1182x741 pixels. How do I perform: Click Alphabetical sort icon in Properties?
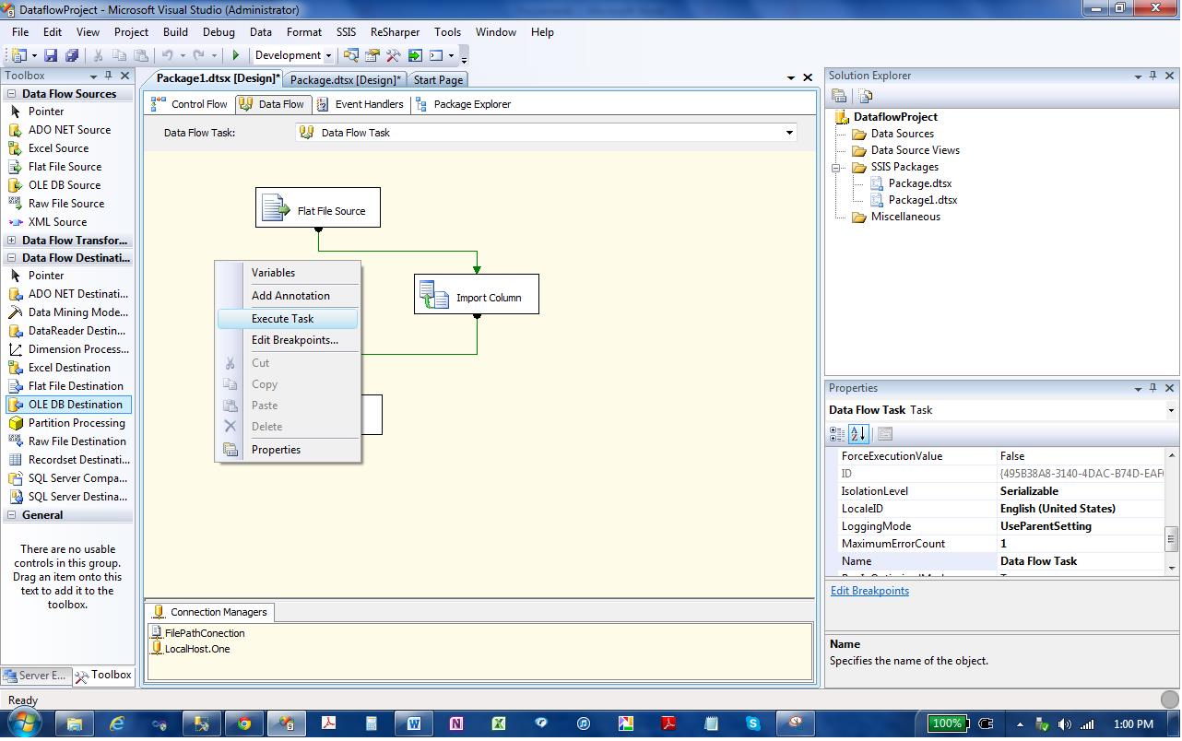pos(857,433)
